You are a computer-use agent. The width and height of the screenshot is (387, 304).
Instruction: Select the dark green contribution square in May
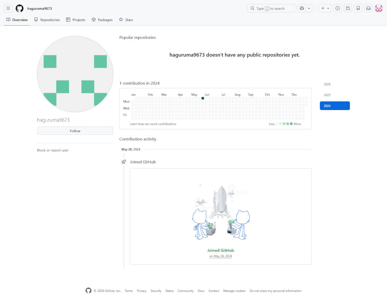[203, 98]
